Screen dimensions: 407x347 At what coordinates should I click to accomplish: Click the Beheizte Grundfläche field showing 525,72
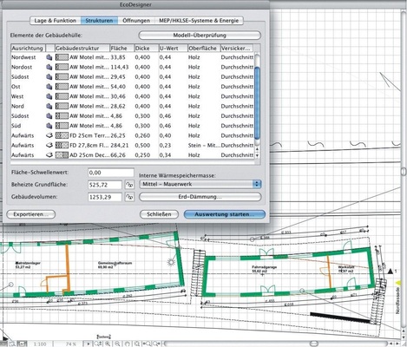click(105, 185)
